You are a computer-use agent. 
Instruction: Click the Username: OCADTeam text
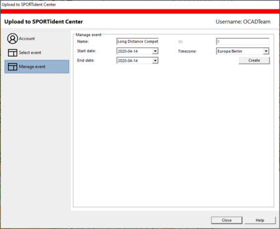tap(243, 22)
